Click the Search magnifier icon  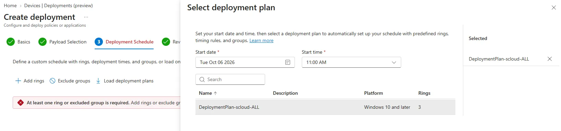pyautogui.click(x=202, y=79)
